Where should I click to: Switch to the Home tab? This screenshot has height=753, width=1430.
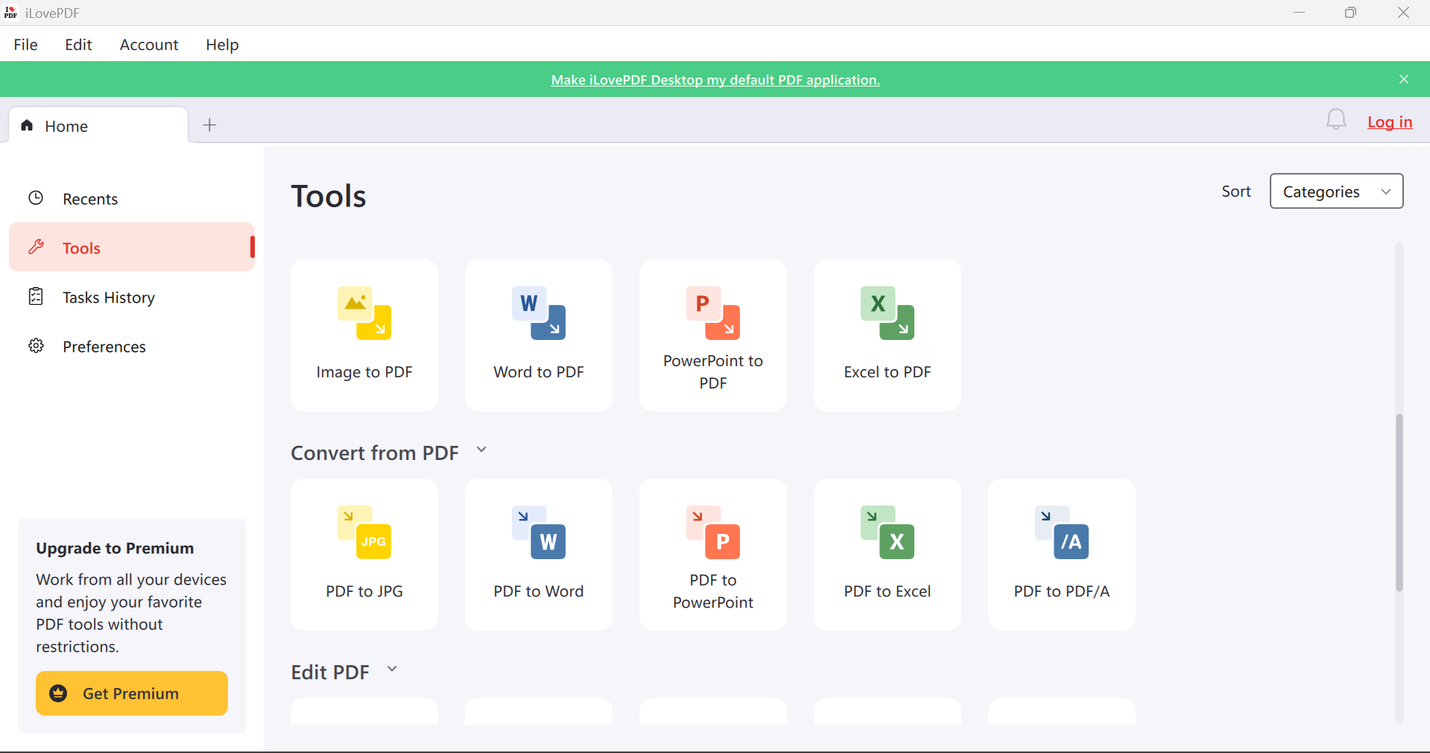(x=98, y=125)
